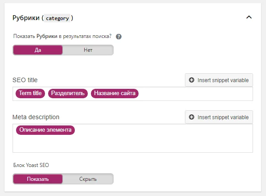Insert snippet variable for SEO title
The image size is (266, 196).
(219, 80)
